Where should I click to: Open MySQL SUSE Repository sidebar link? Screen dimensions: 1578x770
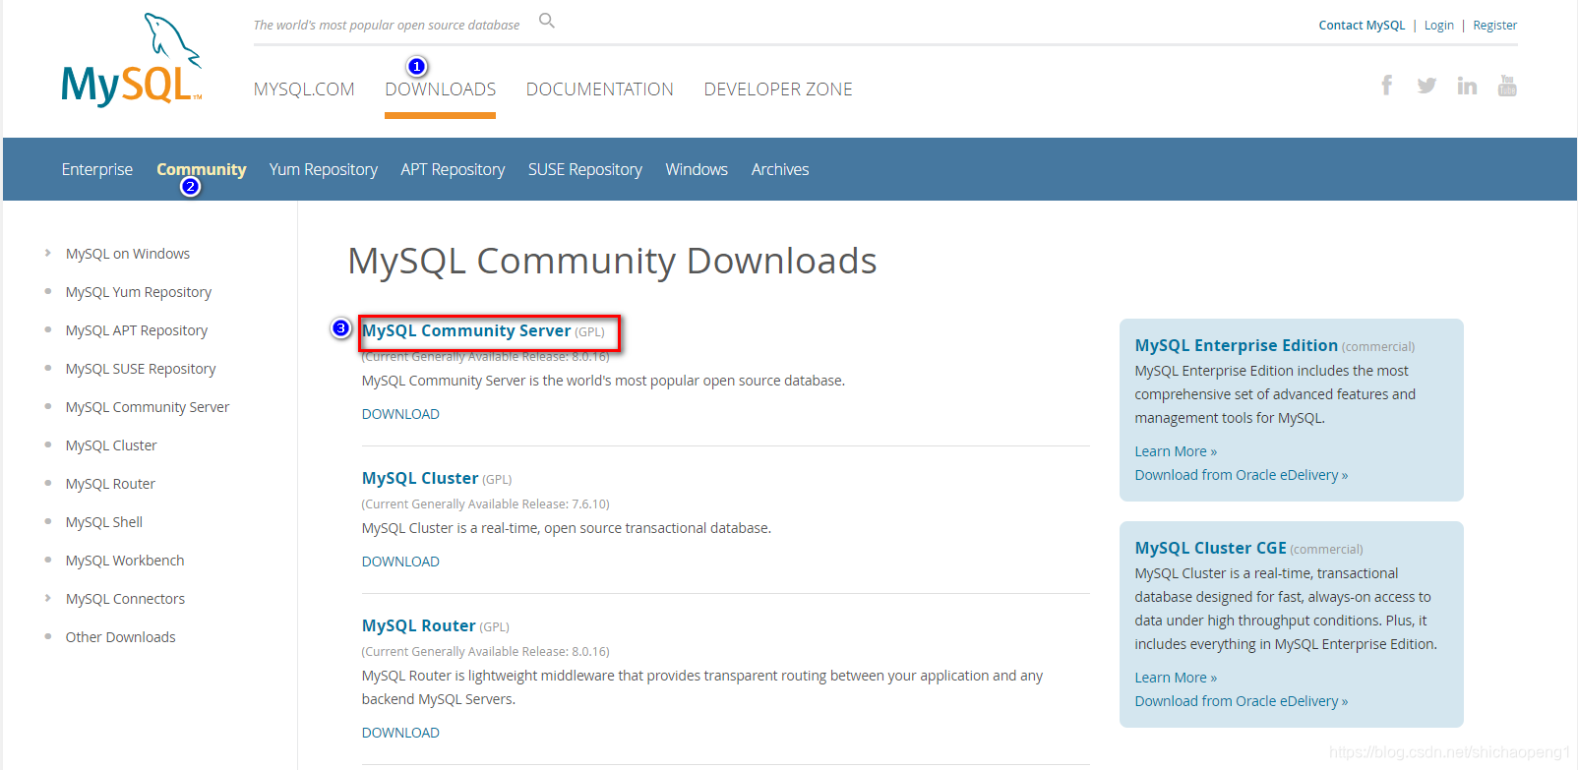[x=141, y=369]
